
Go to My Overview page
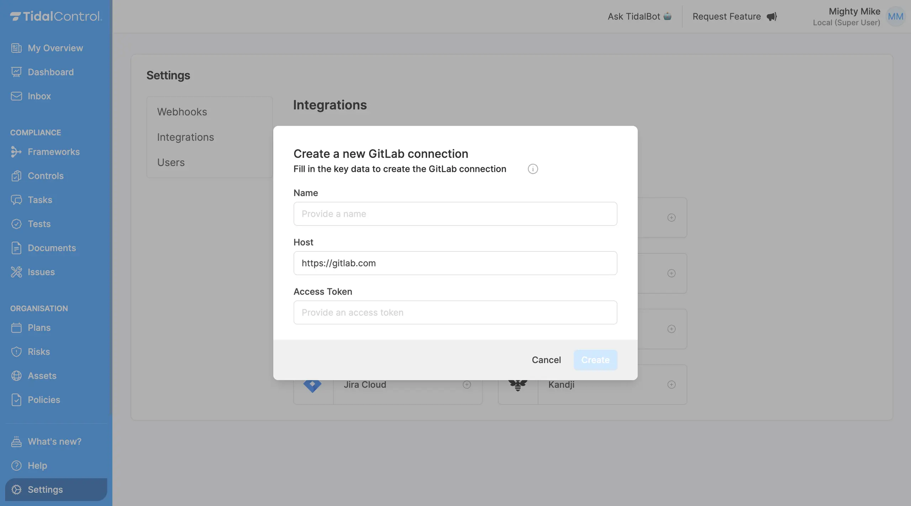coord(56,48)
